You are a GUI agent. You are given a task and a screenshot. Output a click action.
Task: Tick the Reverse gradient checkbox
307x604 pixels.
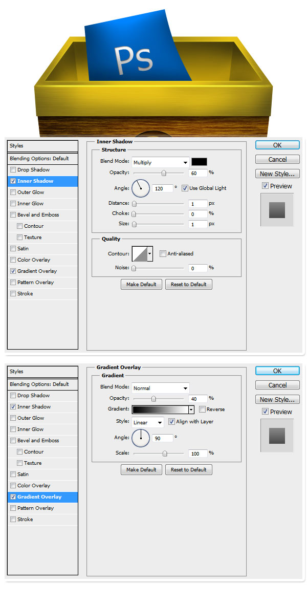(202, 409)
